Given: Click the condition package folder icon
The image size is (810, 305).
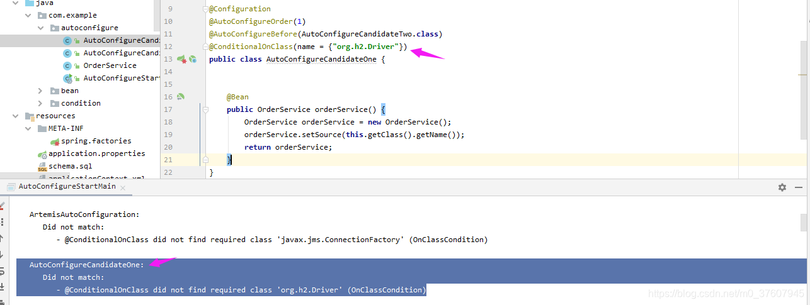Looking at the screenshot, I should coord(55,103).
